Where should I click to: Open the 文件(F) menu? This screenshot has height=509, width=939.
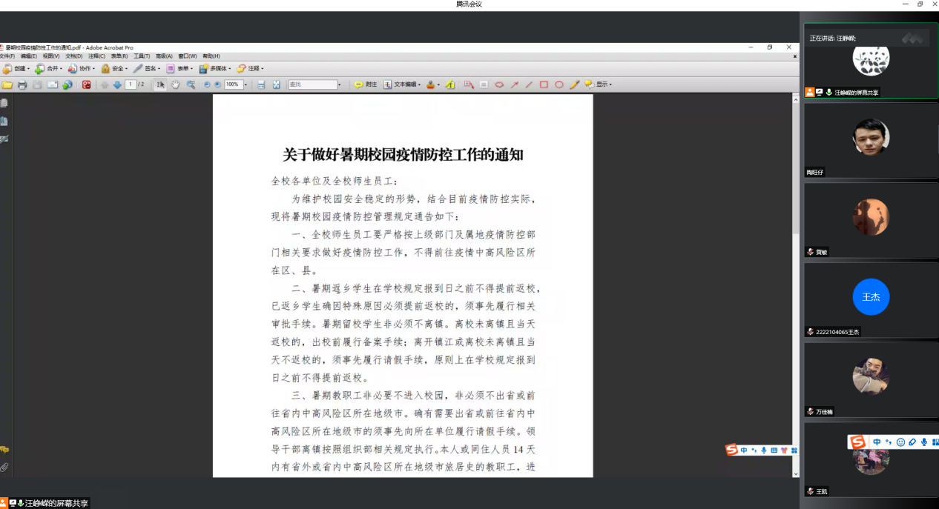point(7,56)
